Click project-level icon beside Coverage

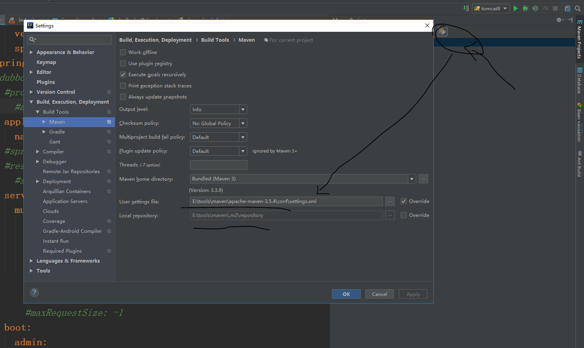pos(109,221)
